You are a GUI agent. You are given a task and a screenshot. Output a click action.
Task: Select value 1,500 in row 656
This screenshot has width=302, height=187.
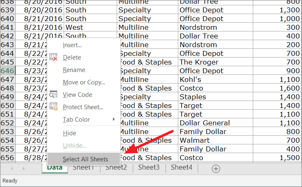coord(277,158)
